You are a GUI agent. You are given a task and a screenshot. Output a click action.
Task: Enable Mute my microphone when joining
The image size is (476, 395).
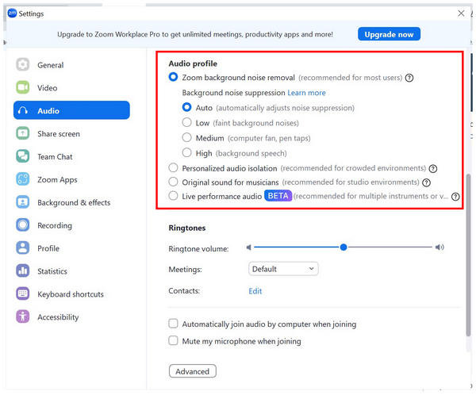[173, 340]
